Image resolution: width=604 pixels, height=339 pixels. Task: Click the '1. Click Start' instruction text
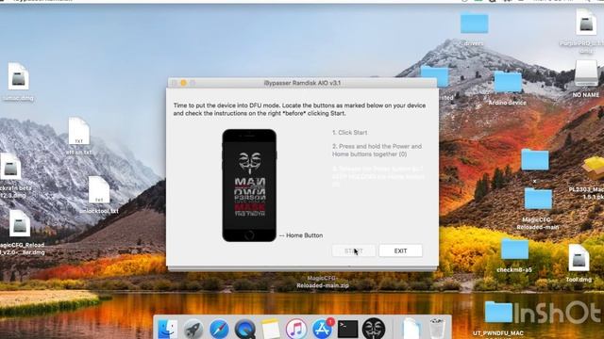(x=350, y=132)
